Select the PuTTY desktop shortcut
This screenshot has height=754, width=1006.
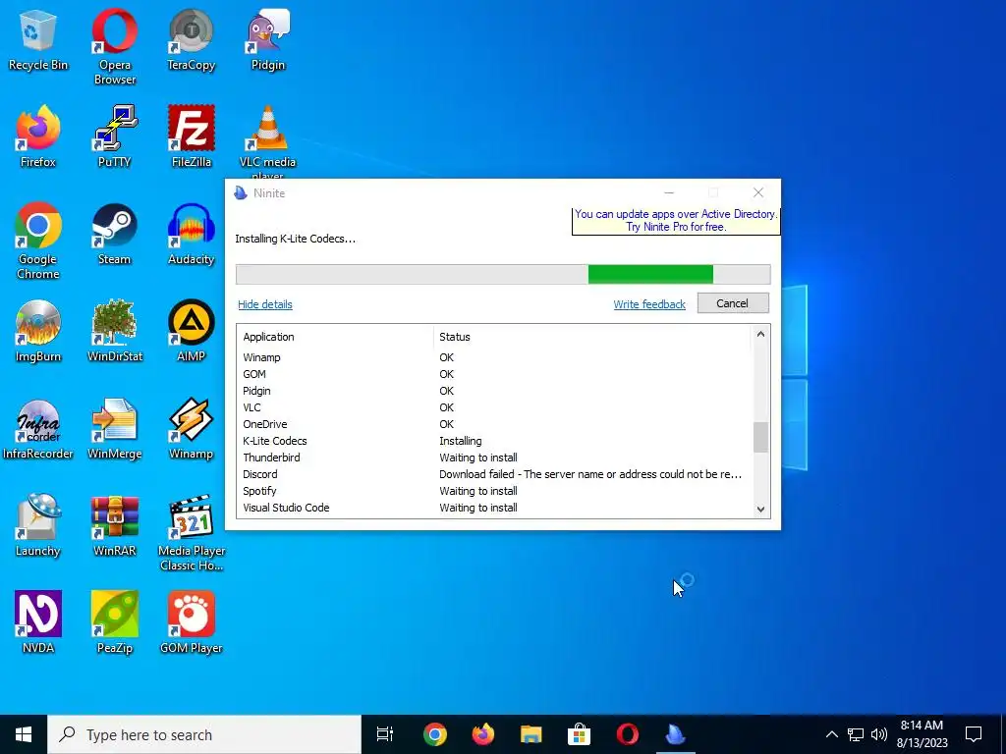point(114,136)
